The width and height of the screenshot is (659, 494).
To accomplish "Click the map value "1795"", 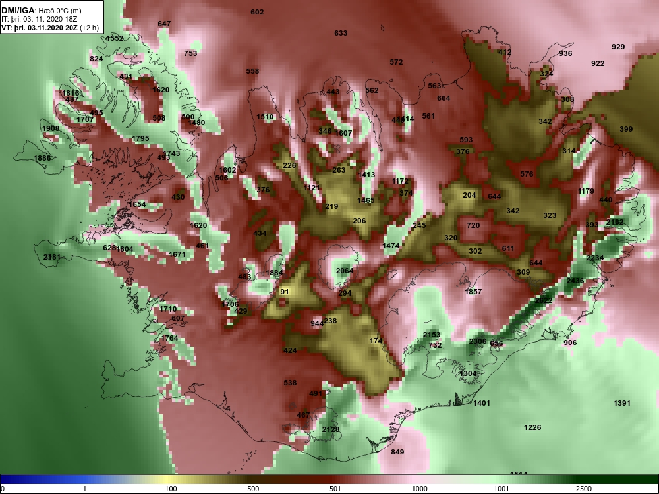I will point(140,138).
